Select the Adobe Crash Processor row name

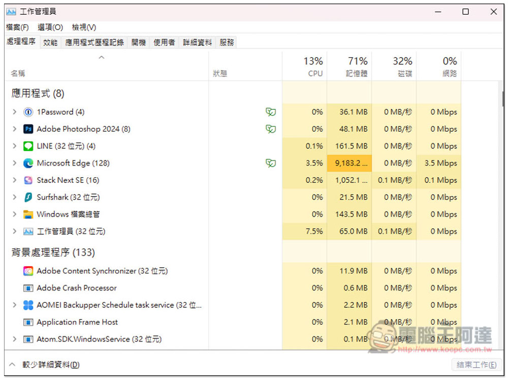77,288
